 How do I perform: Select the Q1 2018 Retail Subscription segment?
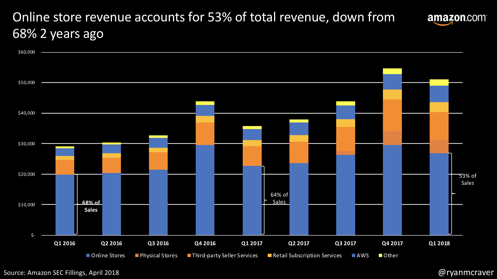(x=439, y=107)
